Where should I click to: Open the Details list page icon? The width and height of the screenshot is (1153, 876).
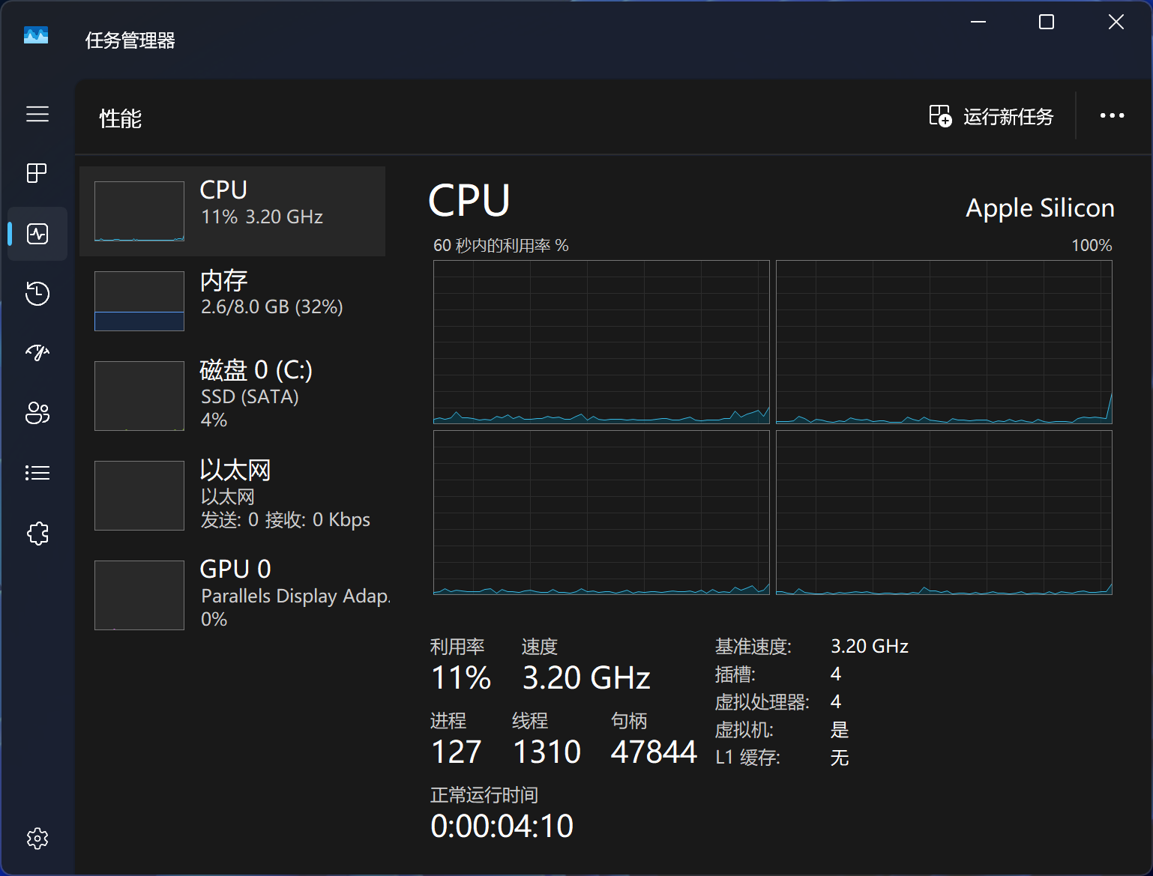coord(37,473)
